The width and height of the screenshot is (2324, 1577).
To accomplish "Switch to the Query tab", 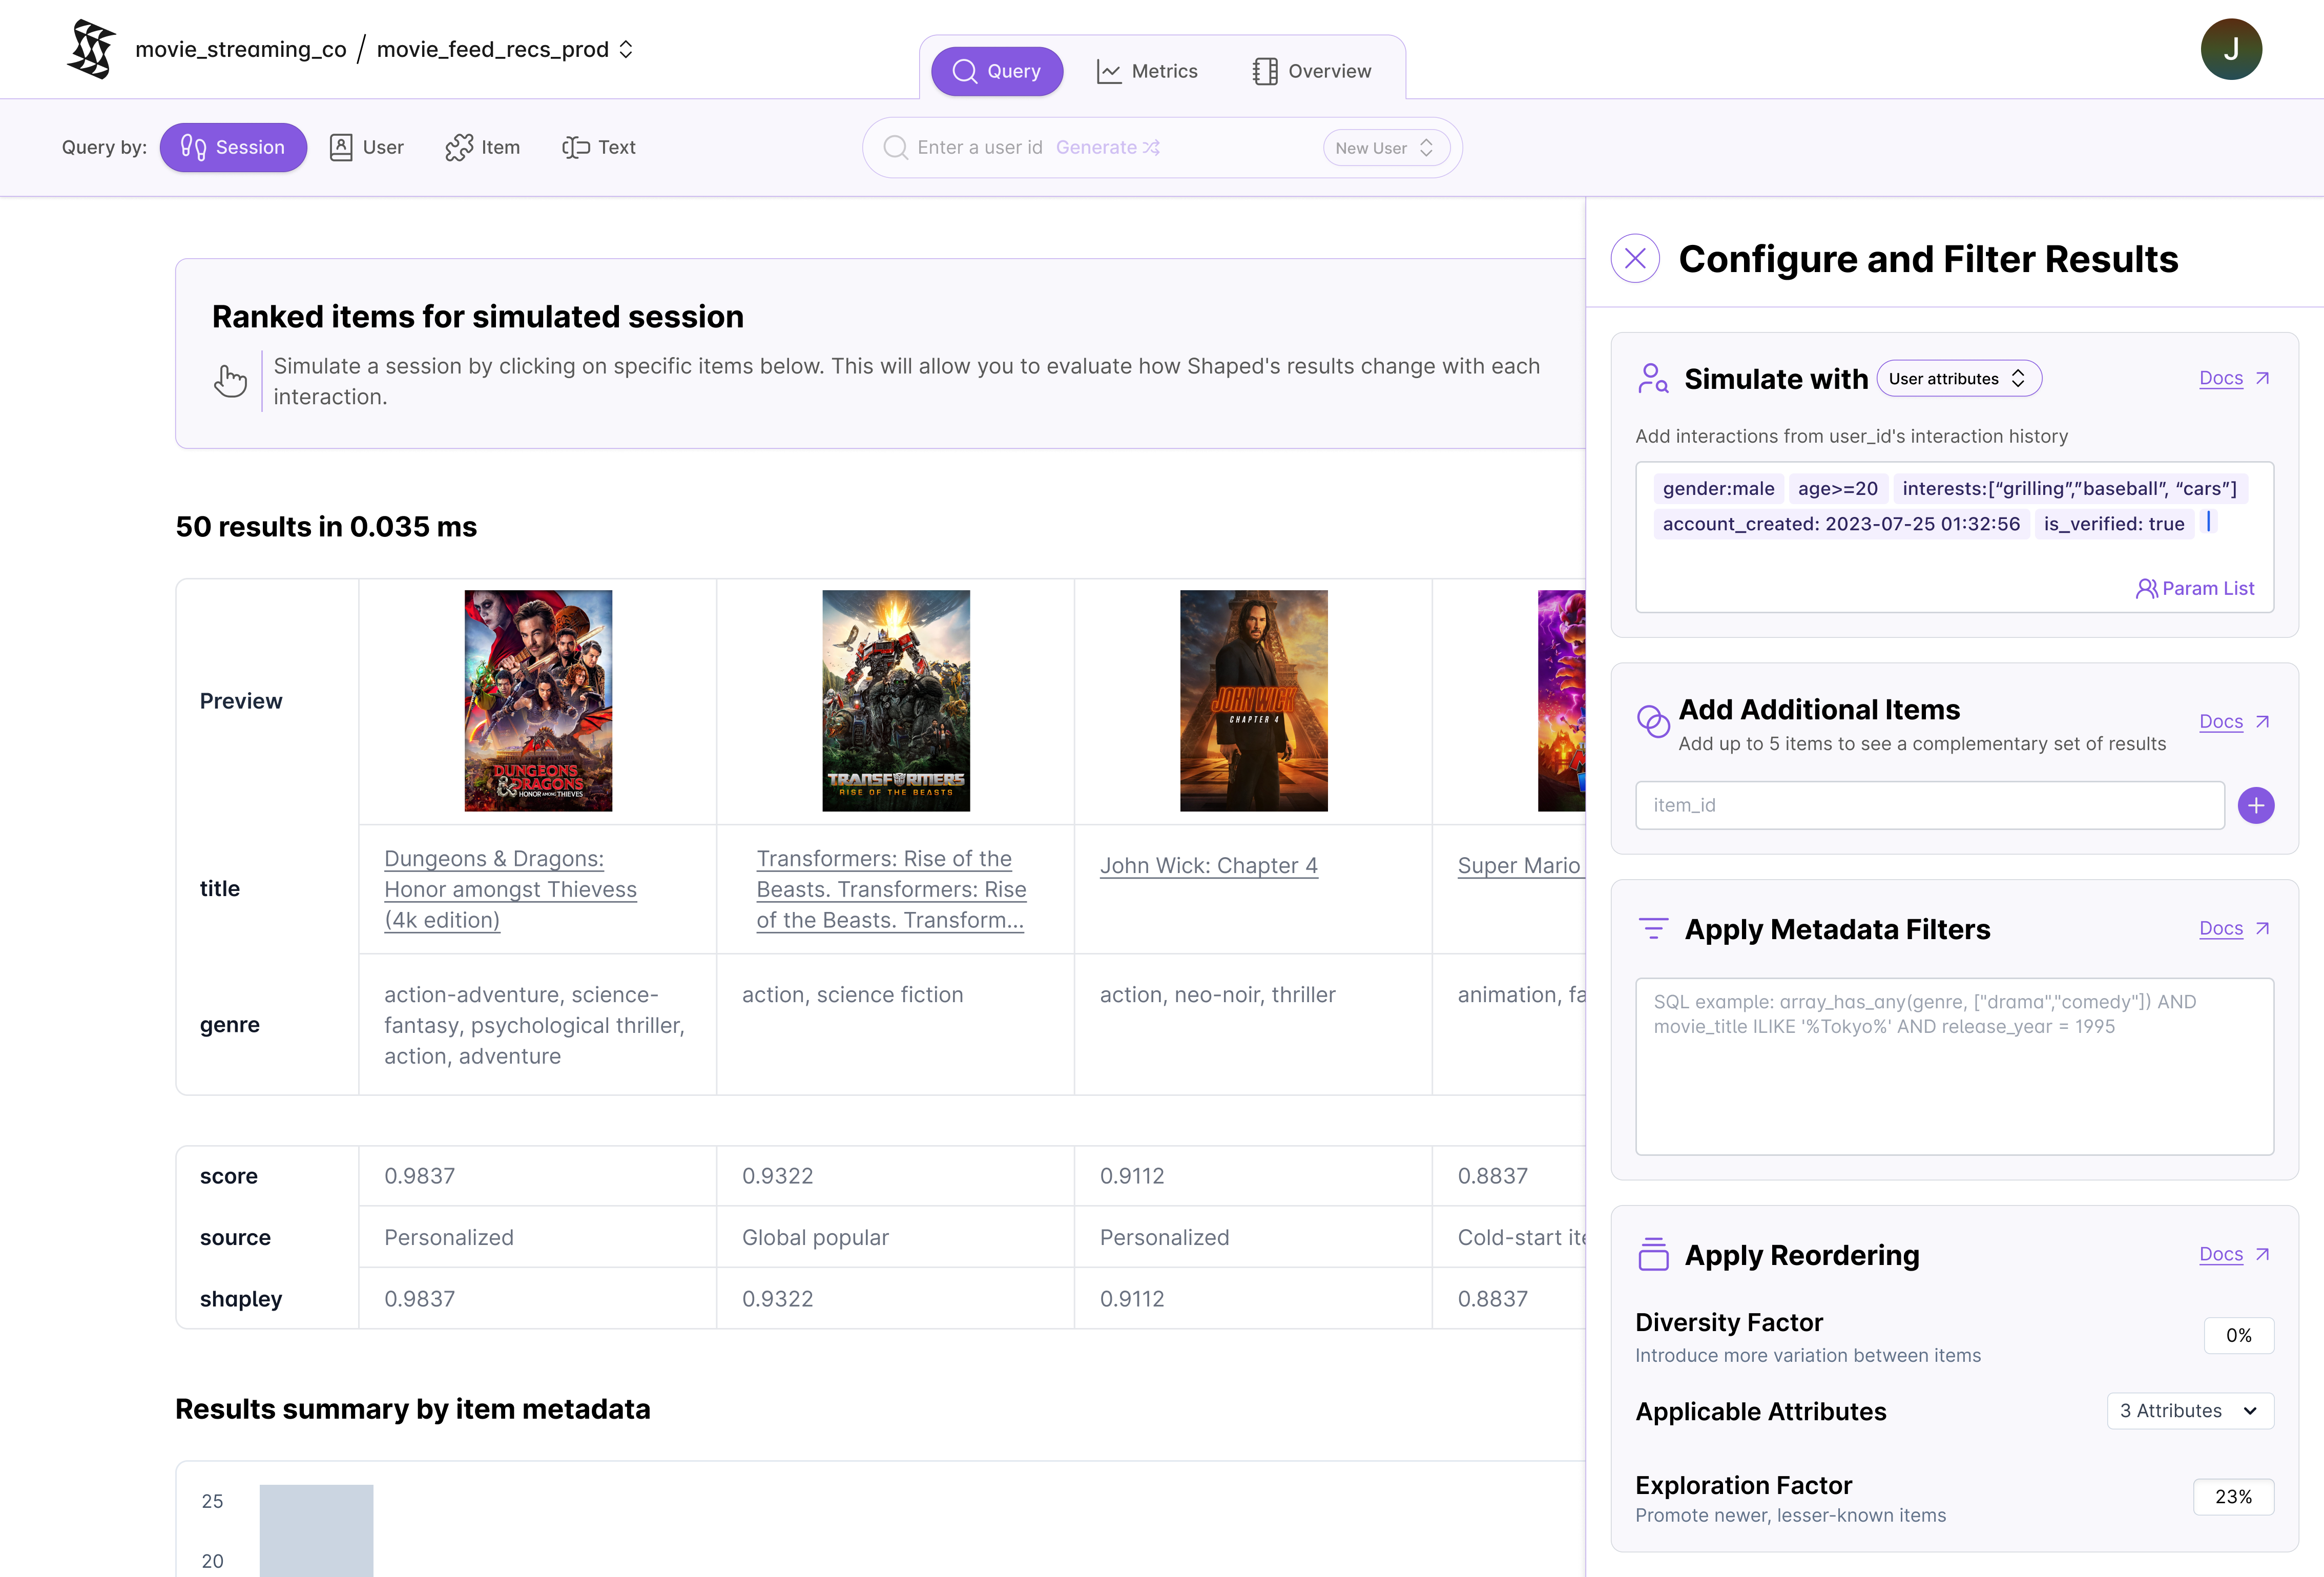I will (996, 71).
